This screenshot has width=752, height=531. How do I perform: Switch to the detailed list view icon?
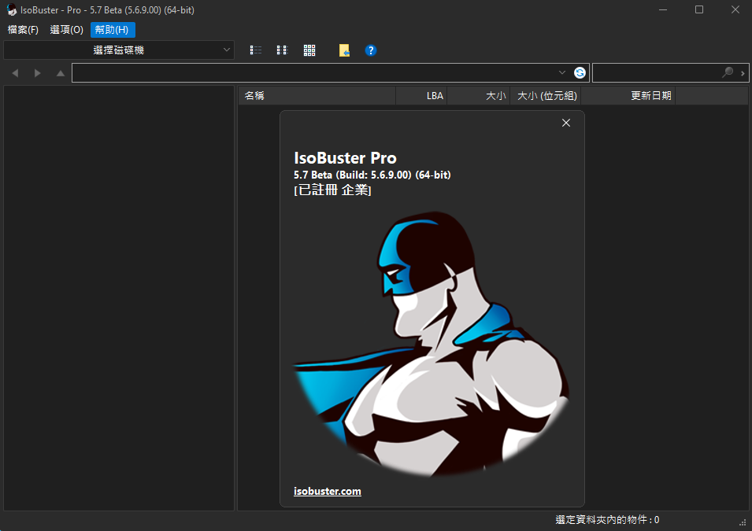click(x=256, y=50)
